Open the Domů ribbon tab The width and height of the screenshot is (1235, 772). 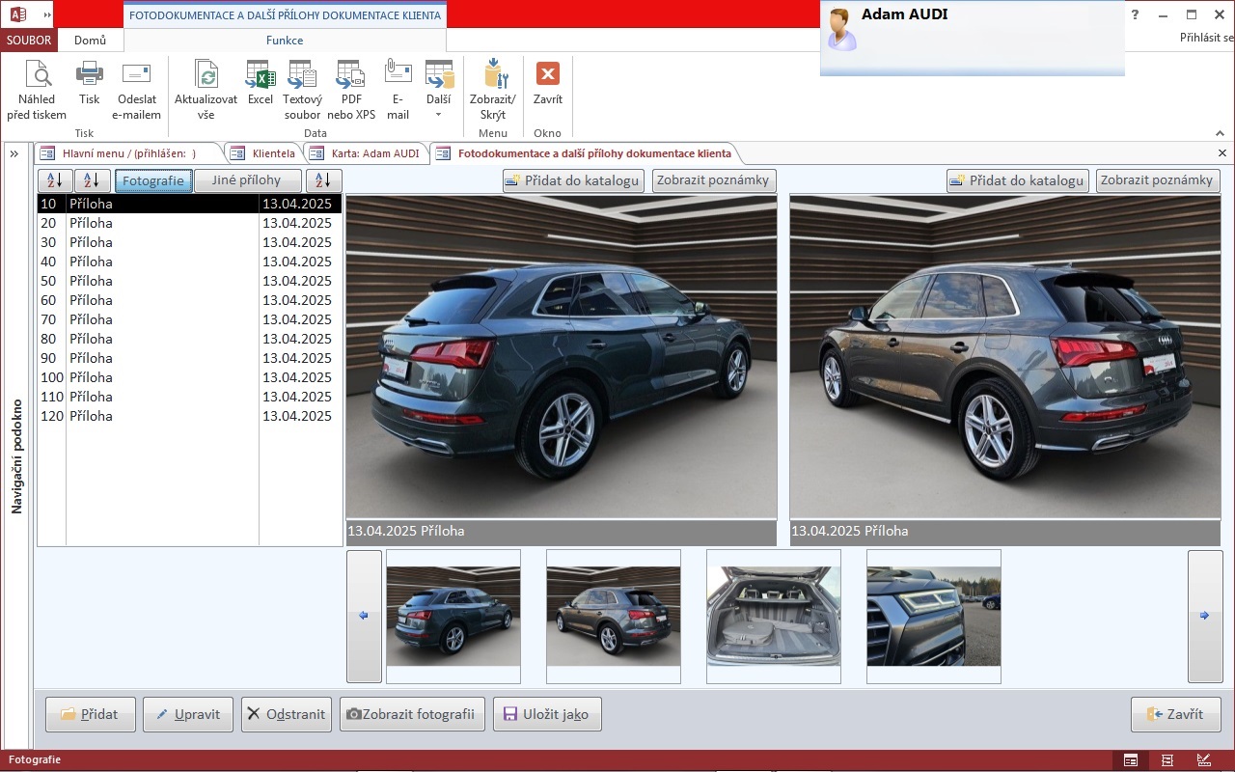pyautogui.click(x=90, y=41)
